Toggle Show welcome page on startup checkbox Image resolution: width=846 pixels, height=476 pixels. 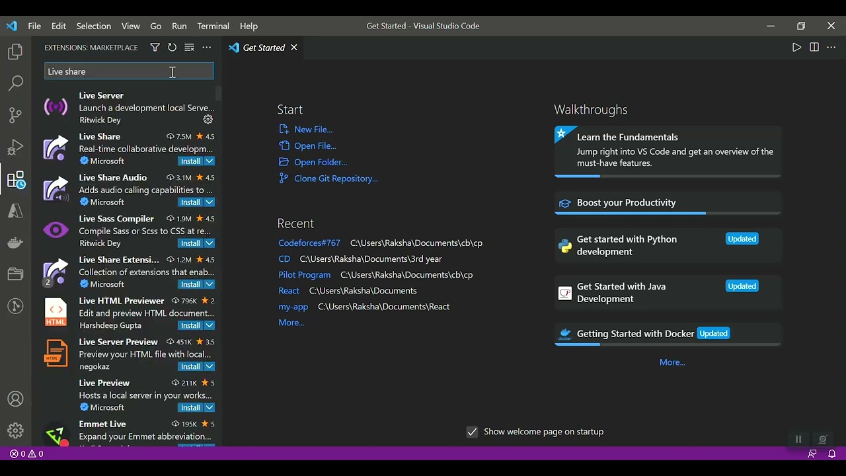click(x=472, y=432)
